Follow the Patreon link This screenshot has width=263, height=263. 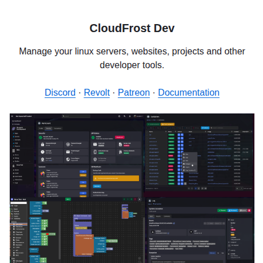tap(134, 93)
